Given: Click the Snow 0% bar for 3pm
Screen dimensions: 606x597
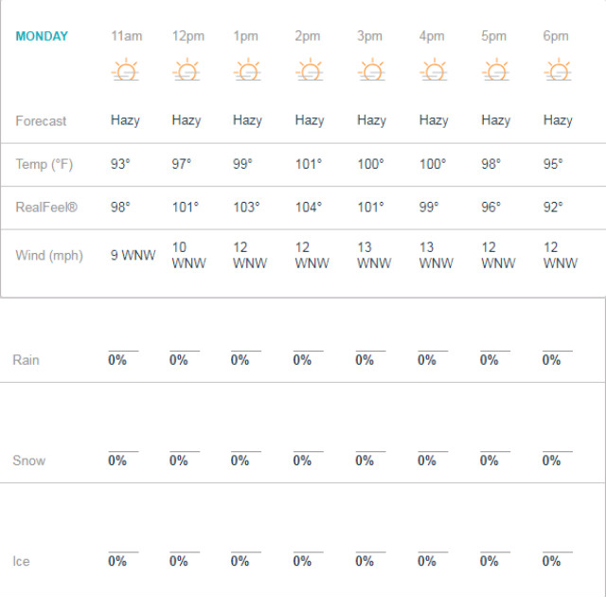Looking at the screenshot, I should 370,458.
